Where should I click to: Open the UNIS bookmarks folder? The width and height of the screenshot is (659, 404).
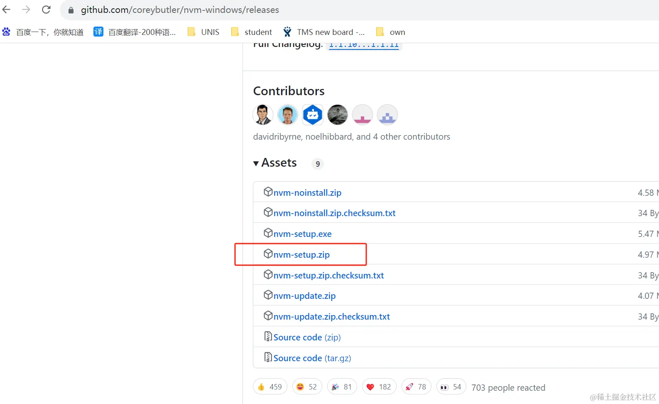[x=203, y=32]
